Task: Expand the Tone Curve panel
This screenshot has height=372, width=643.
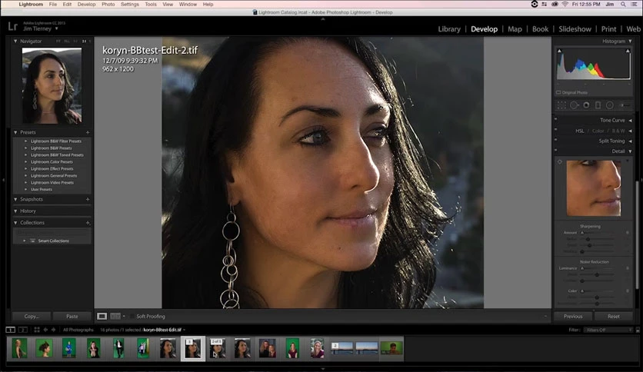Action: 630,121
